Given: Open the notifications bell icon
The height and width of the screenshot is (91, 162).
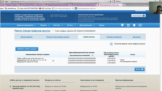Looking at the screenshot, I should [134, 25].
